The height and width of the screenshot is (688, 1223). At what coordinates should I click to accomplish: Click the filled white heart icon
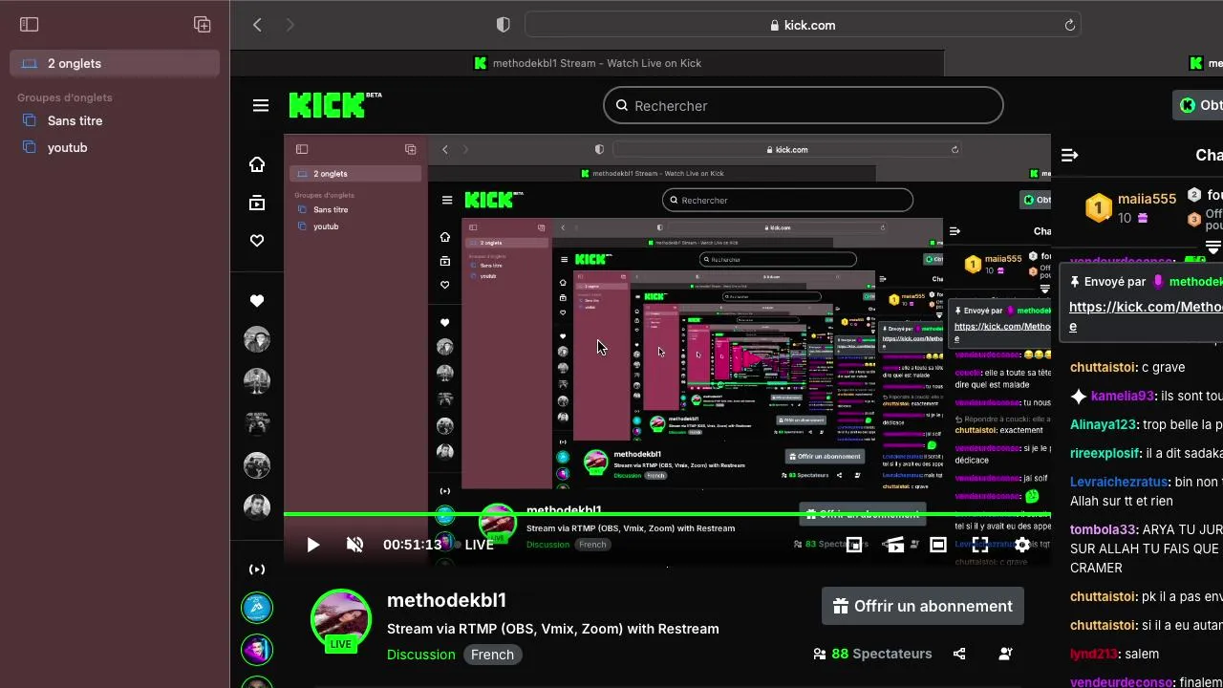coord(257,301)
